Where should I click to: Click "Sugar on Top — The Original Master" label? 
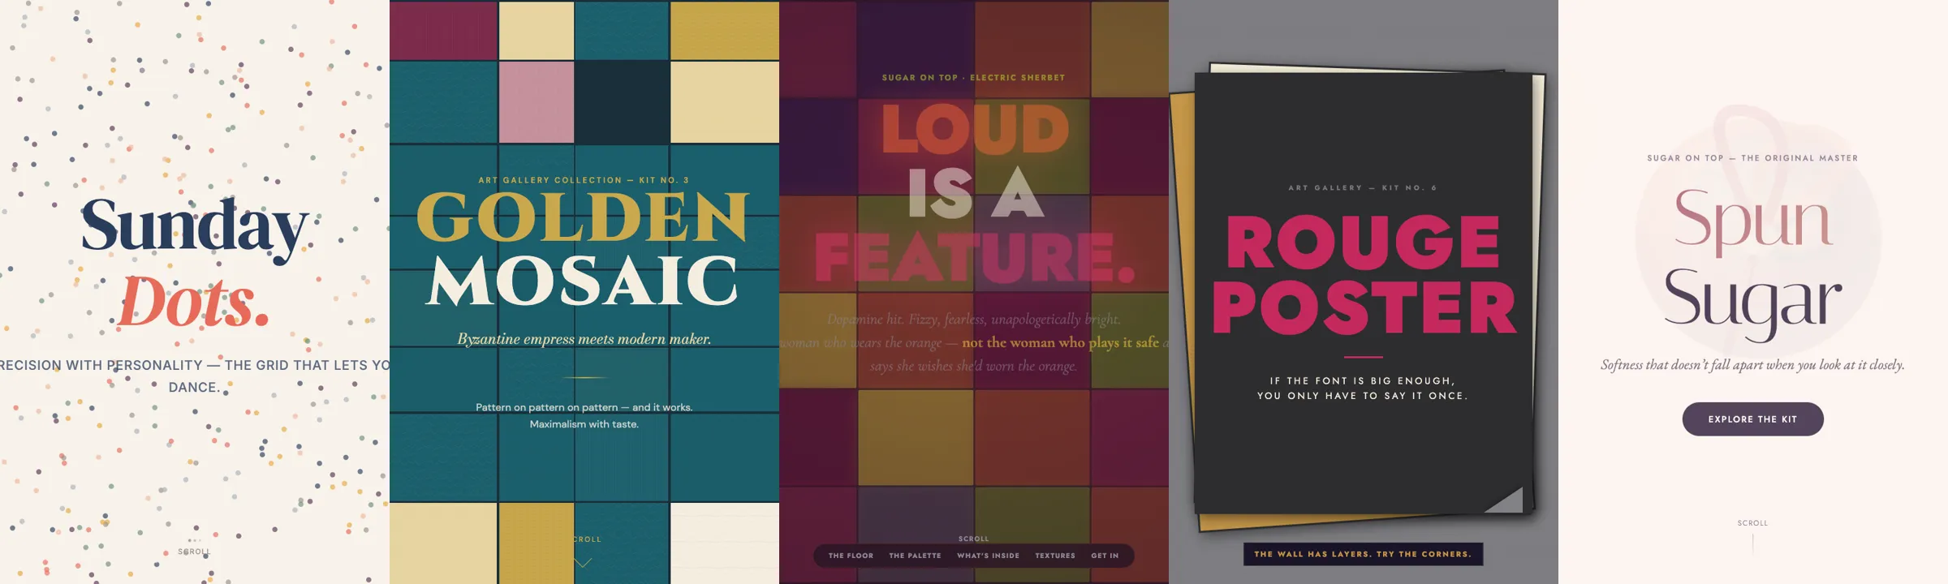(1752, 158)
